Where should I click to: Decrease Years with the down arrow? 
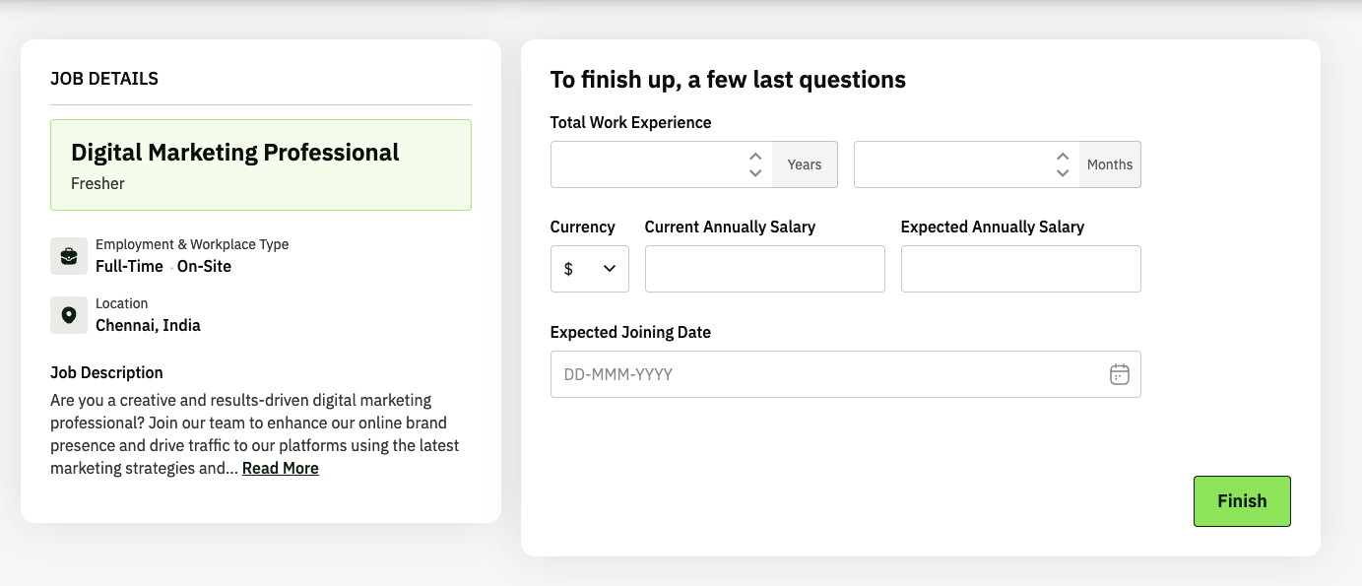point(755,173)
